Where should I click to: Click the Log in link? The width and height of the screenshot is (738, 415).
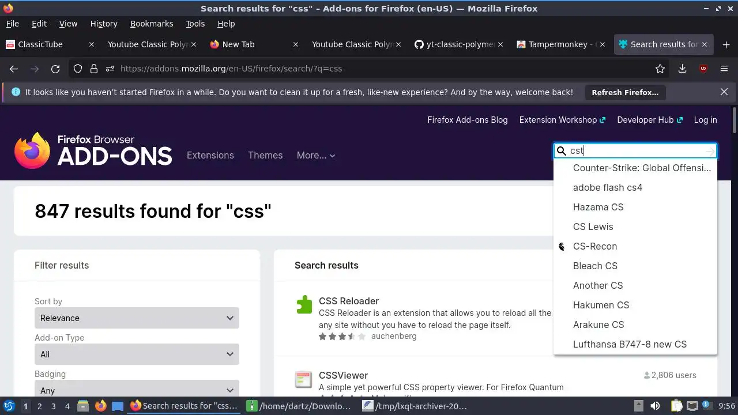706,120
